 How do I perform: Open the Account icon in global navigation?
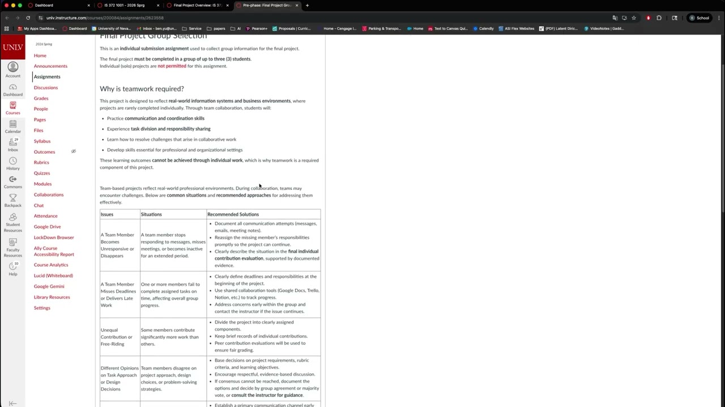12,70
